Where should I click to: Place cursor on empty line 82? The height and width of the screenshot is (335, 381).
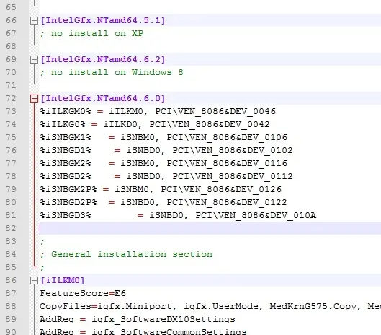tap(210, 228)
